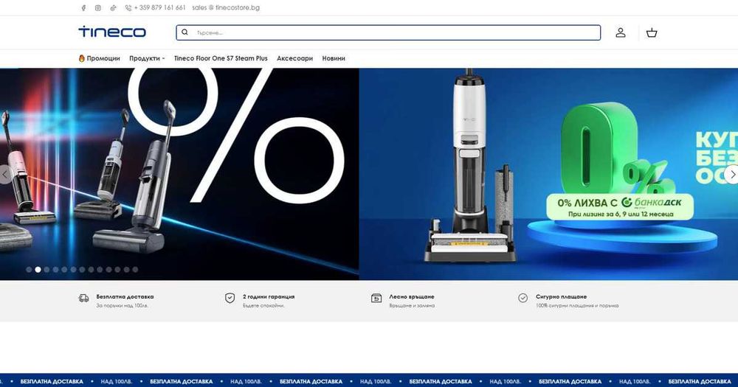
Task: Select the fourth carousel dot
Action: (x=55, y=270)
